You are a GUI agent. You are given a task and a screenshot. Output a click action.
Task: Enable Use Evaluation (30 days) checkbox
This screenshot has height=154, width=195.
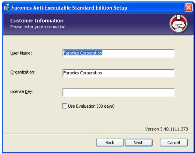pos(65,106)
